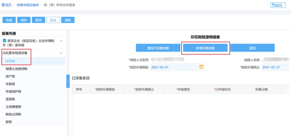Screen dimensions: 291x137
Task: Collapse the sidebar with the blue handle
Action: pos(68,81)
